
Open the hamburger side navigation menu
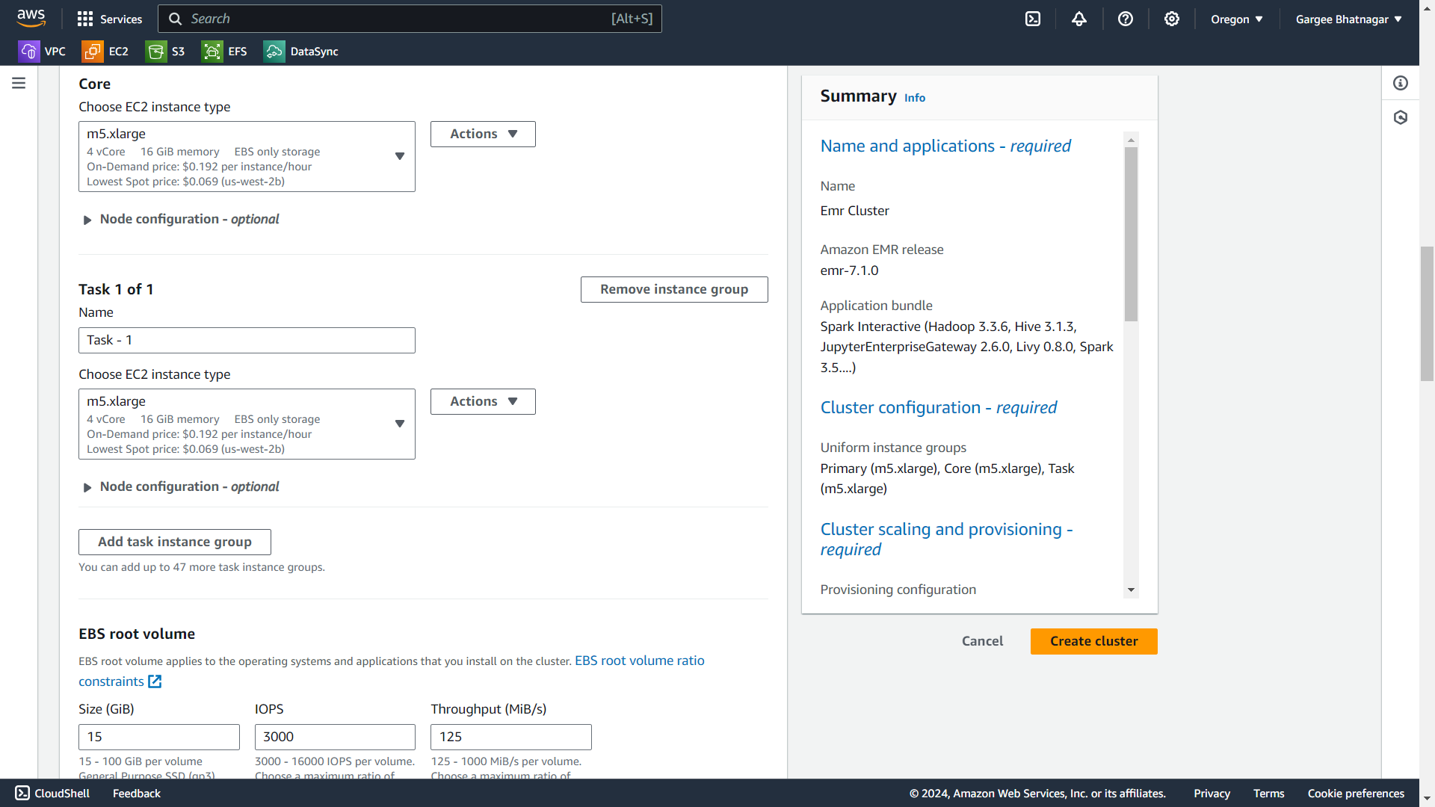(x=19, y=83)
